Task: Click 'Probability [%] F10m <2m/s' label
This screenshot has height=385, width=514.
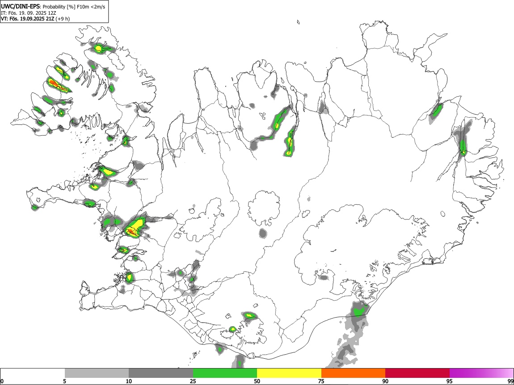Action: tap(74, 7)
